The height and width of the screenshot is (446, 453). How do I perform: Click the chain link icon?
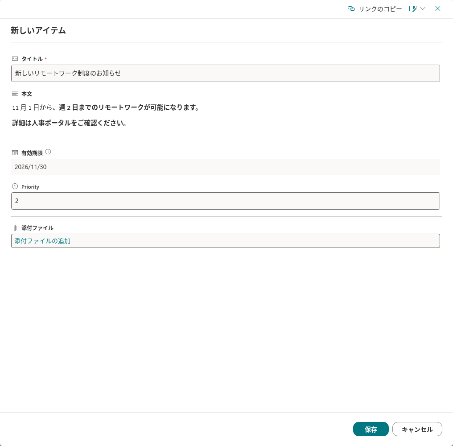[x=351, y=8]
